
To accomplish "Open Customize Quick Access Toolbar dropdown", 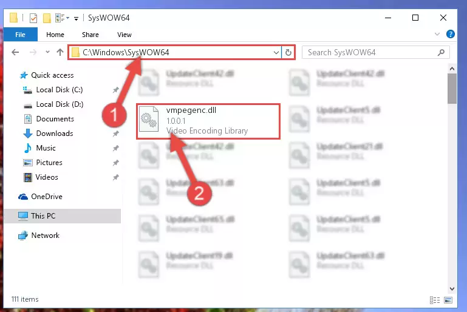I will coord(77,18).
